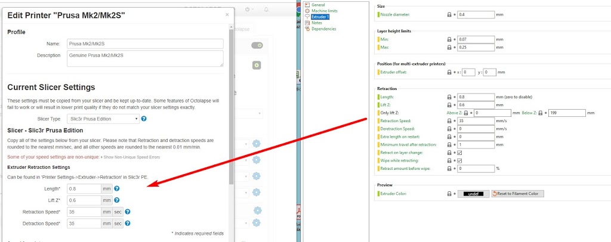Edit Slic3r Deretraction Speed value
Image resolution: width=611 pixels, height=242 pixels.
[476, 129]
